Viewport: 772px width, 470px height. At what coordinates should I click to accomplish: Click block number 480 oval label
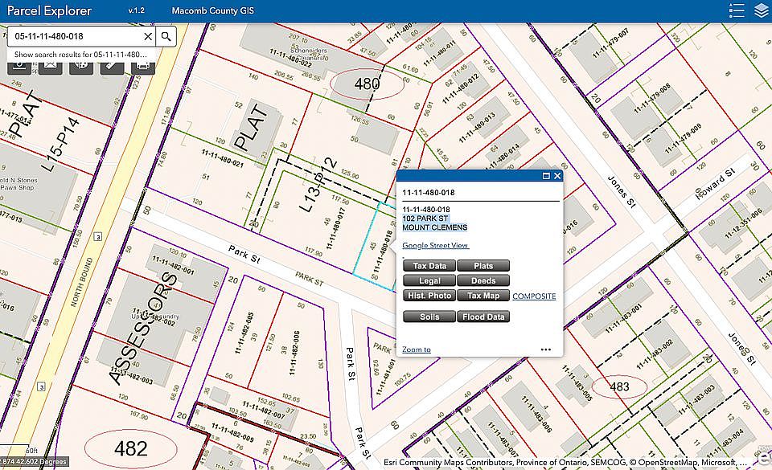click(x=367, y=84)
